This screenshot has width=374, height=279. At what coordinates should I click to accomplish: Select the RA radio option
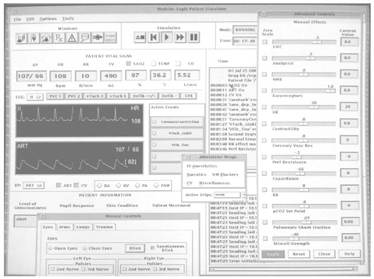100,185
